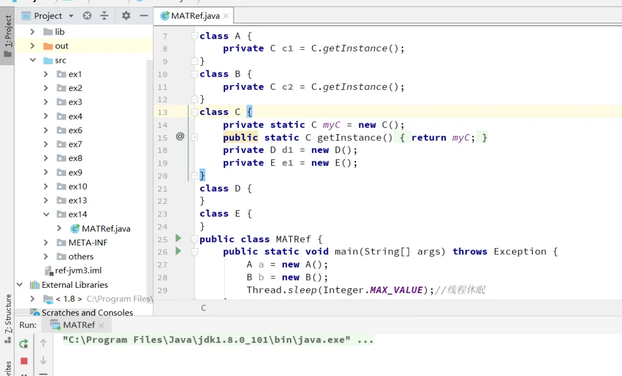Click the up arrow in Run console
Screen dimensions: 622x376
point(43,343)
